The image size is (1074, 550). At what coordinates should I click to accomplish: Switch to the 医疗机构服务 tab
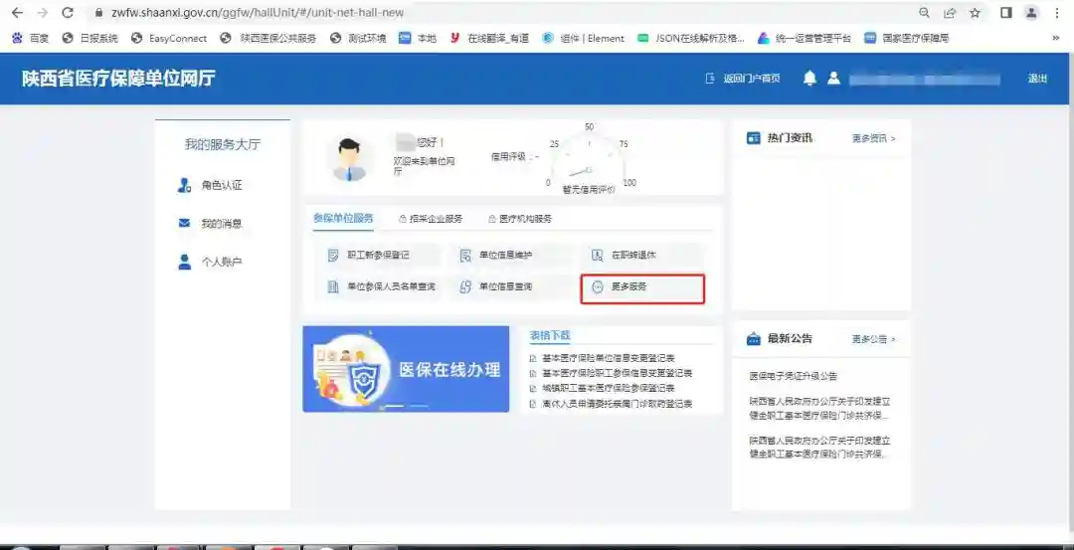[519, 219]
